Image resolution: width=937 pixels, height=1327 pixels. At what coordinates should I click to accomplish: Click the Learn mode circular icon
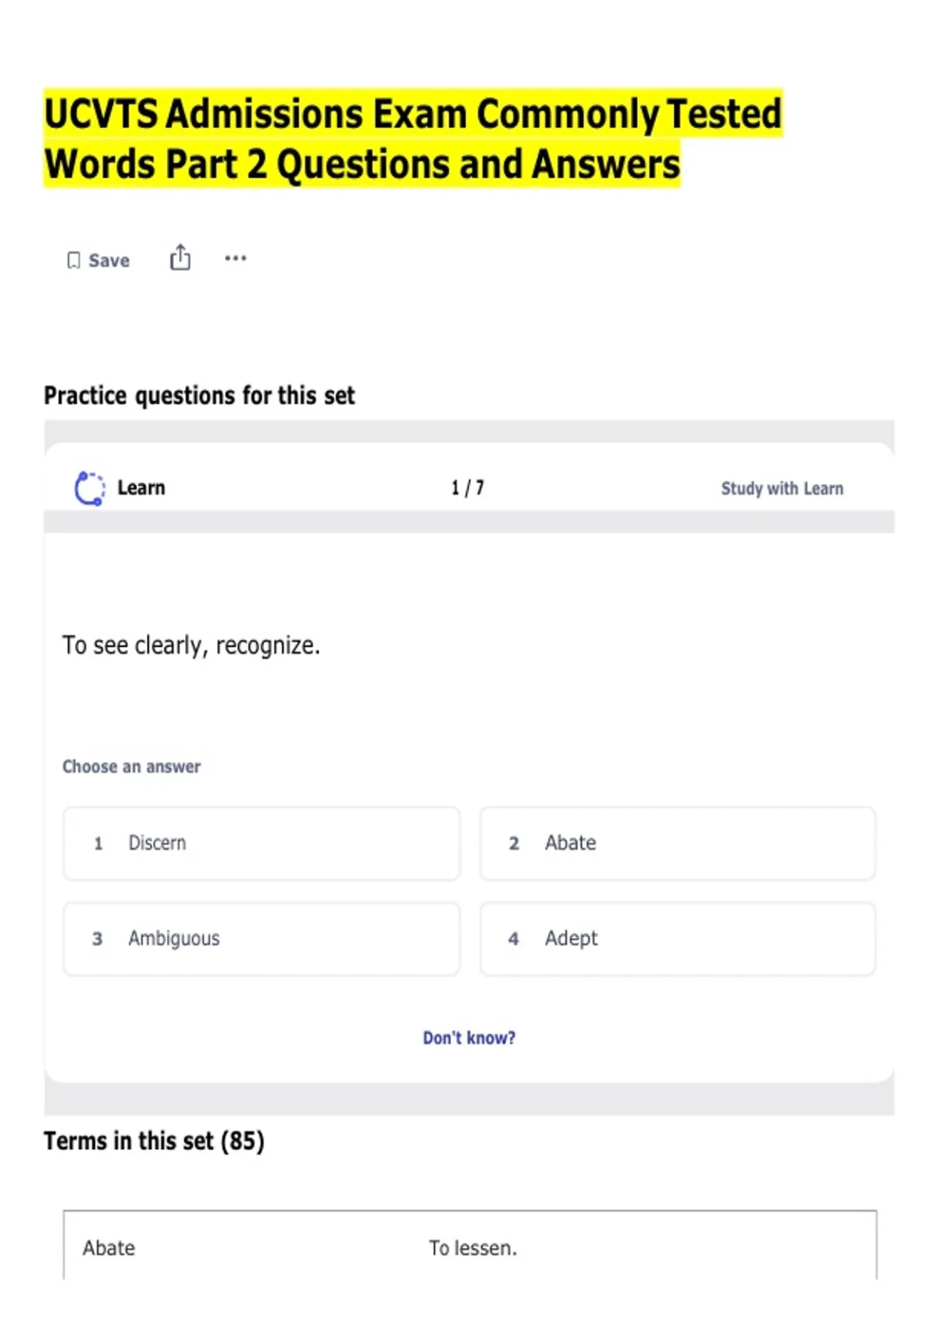pos(90,489)
